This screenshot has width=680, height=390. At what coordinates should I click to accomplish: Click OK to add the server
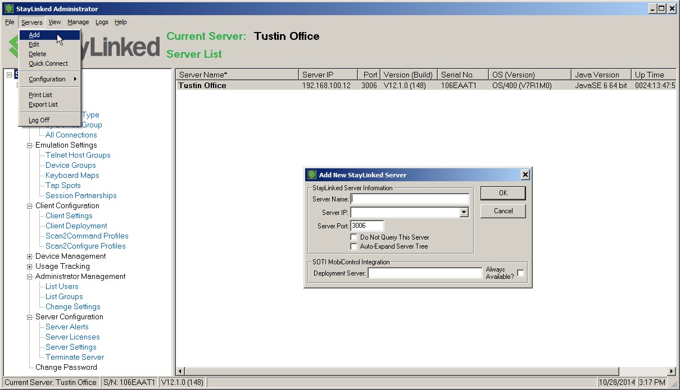(502, 193)
